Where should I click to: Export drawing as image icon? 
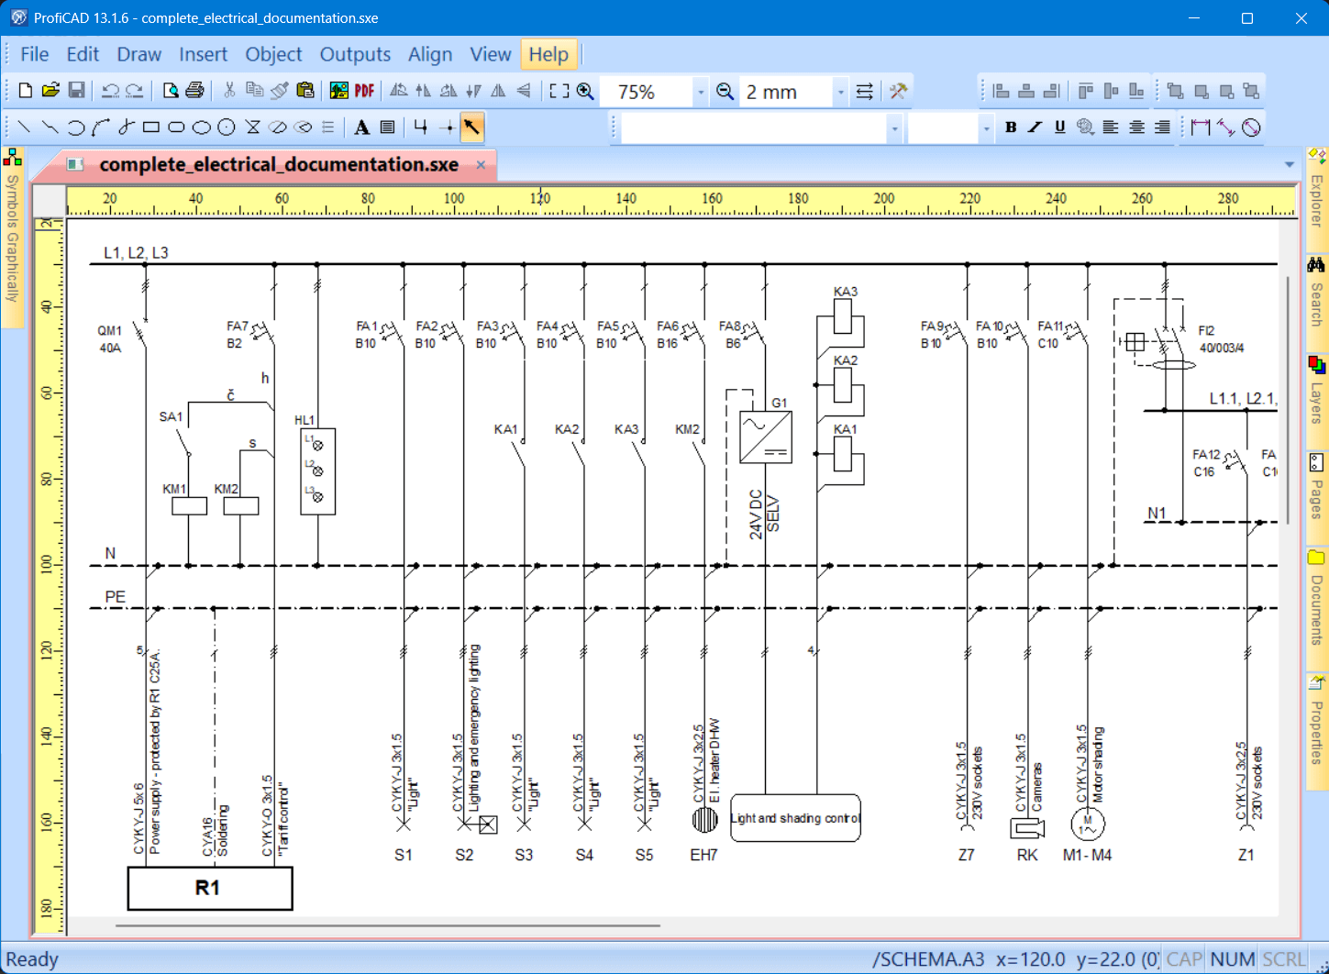(x=339, y=91)
